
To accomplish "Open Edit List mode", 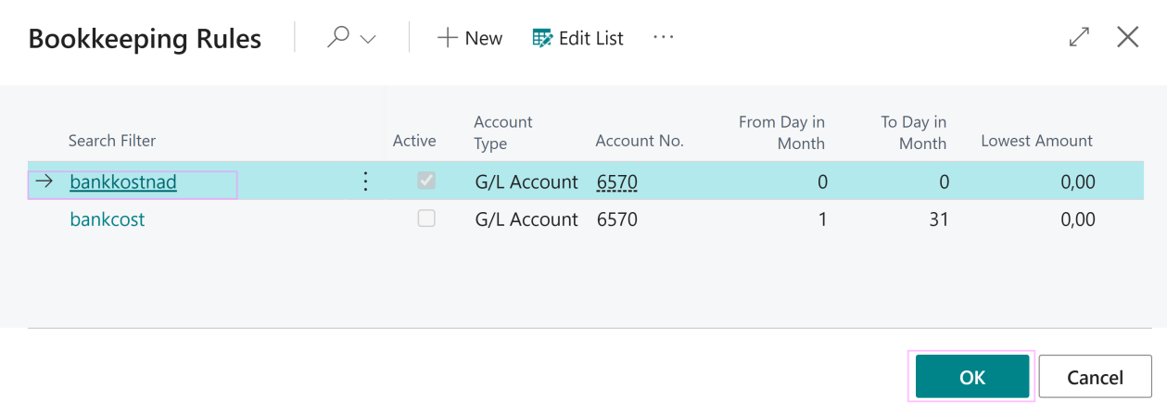I will pyautogui.click(x=578, y=38).
